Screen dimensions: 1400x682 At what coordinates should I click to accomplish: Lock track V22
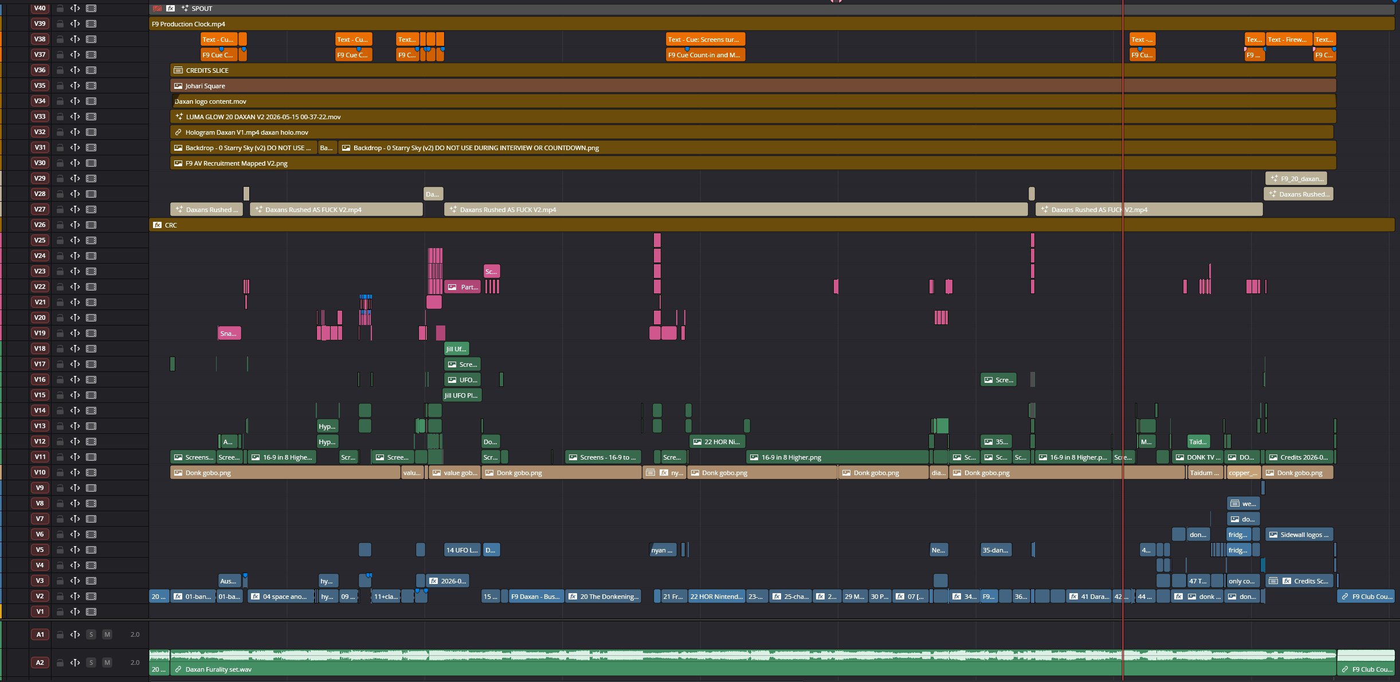60,287
